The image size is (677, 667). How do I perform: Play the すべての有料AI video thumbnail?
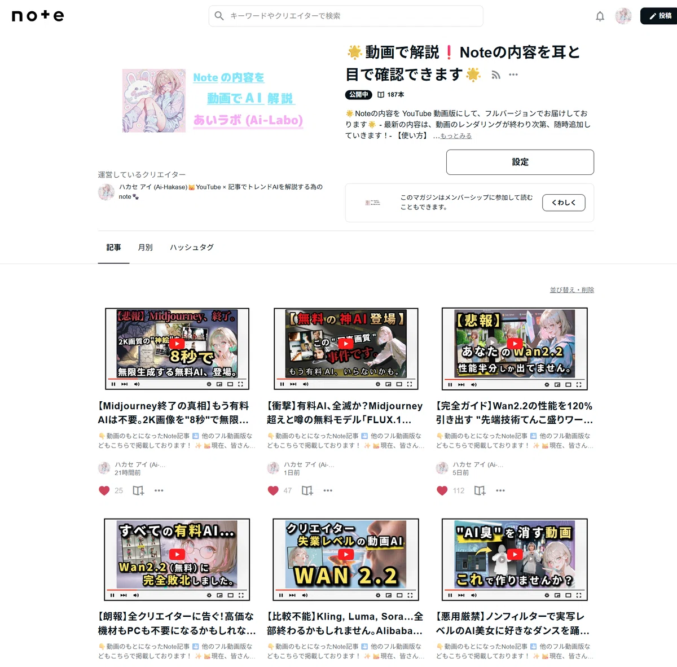(177, 560)
